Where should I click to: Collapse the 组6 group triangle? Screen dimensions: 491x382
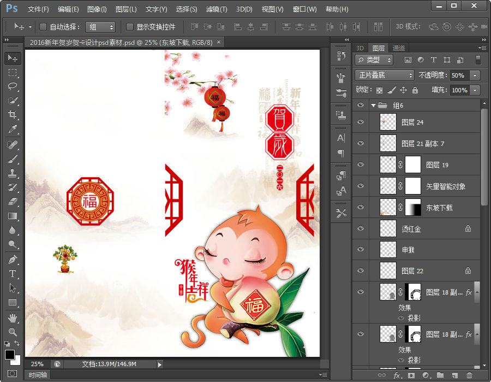(373, 105)
